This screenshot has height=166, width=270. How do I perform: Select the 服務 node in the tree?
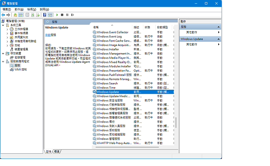coord(17,65)
